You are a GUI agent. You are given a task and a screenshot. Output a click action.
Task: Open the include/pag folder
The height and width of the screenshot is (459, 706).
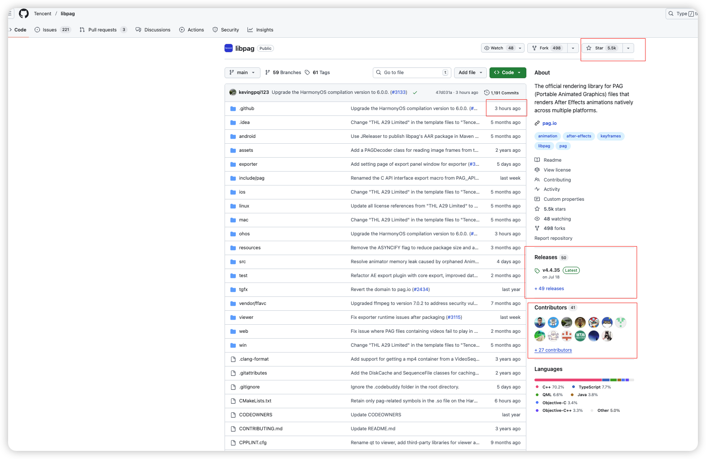pyautogui.click(x=252, y=178)
